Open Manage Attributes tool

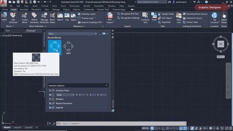pyautogui.click(x=44, y=18)
